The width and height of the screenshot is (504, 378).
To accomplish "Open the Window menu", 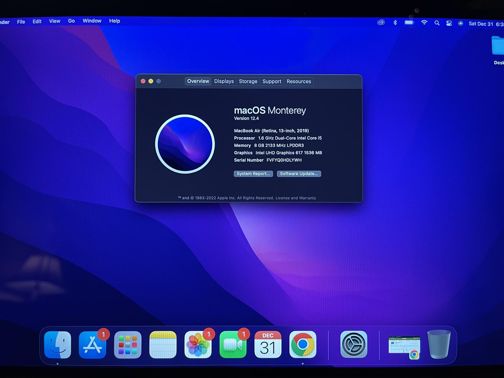I will pyautogui.click(x=92, y=21).
